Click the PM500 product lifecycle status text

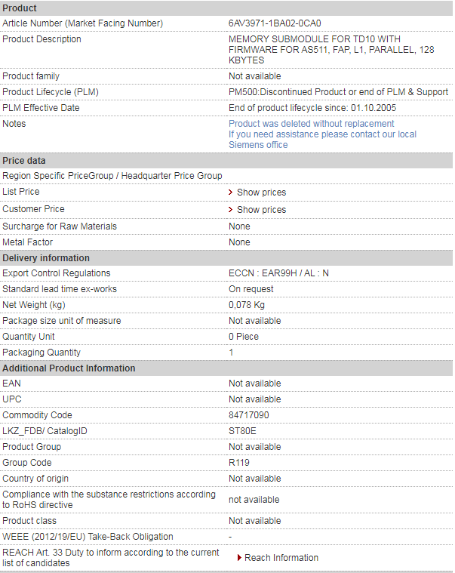pyautogui.click(x=338, y=92)
